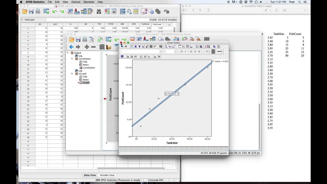Image resolution: width=327 pixels, height=184 pixels.
Task: Click binoculars Find icon in Data Editor
Action: pos(99,11)
